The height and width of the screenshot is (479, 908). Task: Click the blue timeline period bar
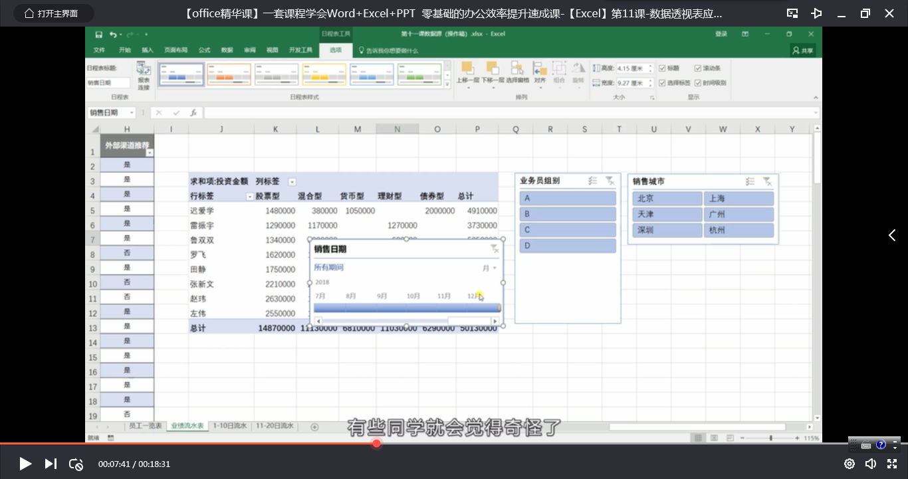click(x=407, y=308)
